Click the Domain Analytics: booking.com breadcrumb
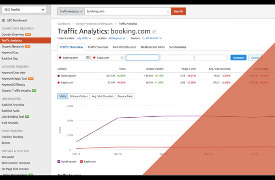Image resolution: width=275 pixels, height=180 pixels. click(x=94, y=24)
